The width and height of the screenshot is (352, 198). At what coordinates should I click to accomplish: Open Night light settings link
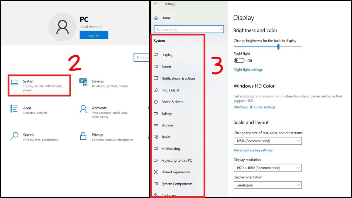248,70
